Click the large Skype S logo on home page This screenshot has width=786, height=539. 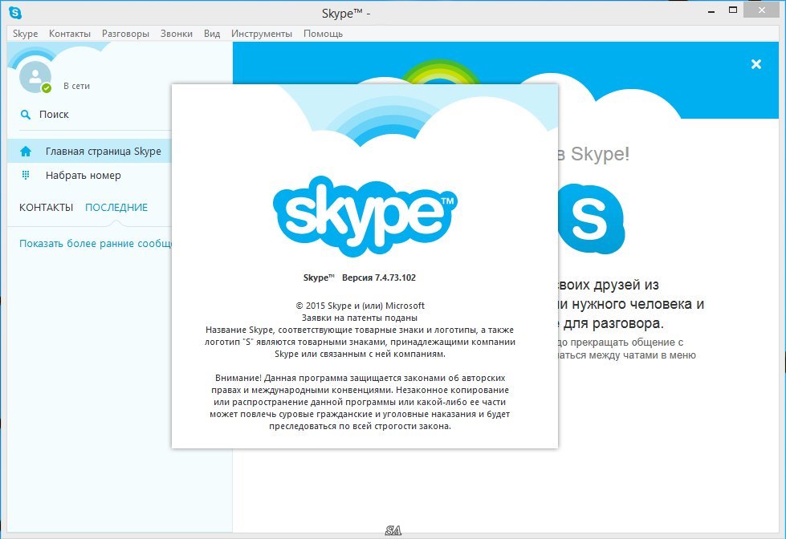pyautogui.click(x=592, y=219)
